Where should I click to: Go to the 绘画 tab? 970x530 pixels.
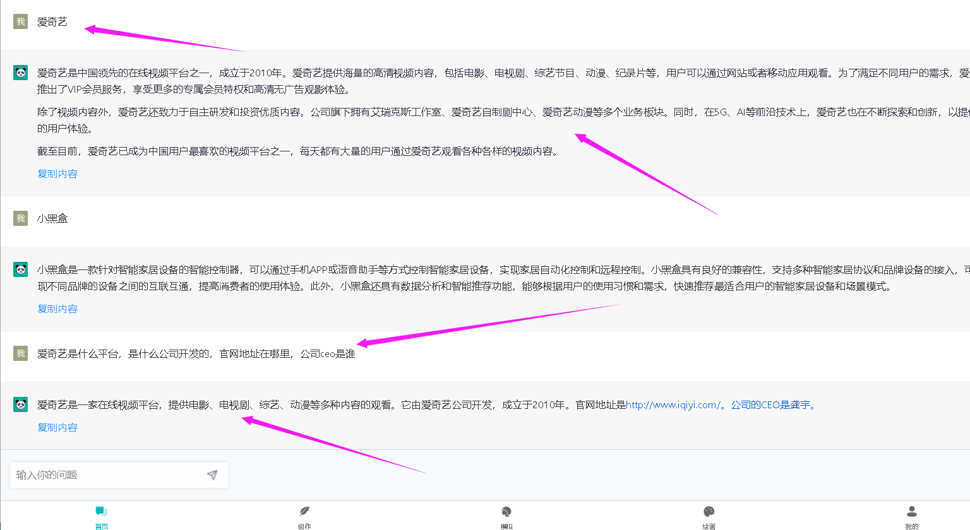[709, 517]
